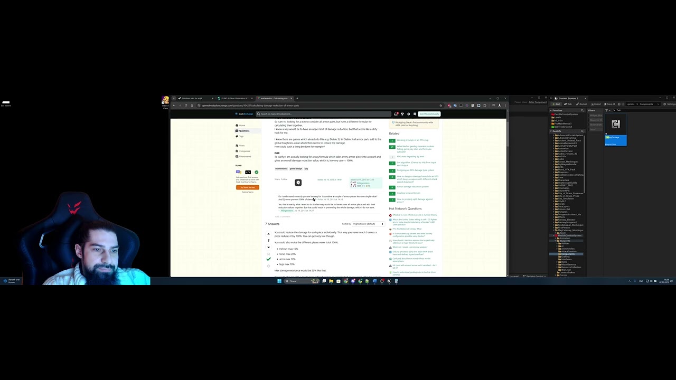The height and width of the screenshot is (380, 676).
Task: Click the Widget Blueprint filter
Action: [x=596, y=115]
